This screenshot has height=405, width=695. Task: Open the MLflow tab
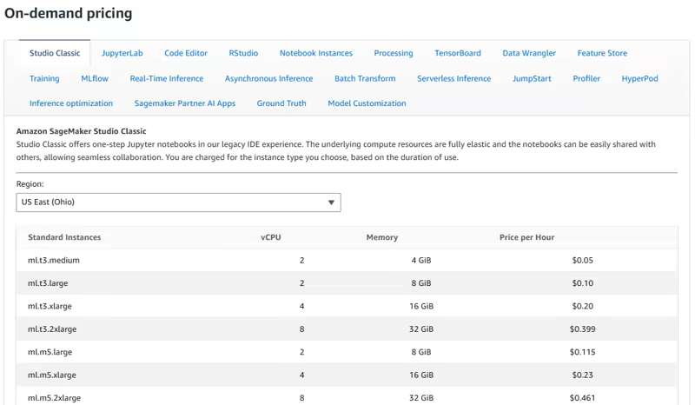point(95,78)
